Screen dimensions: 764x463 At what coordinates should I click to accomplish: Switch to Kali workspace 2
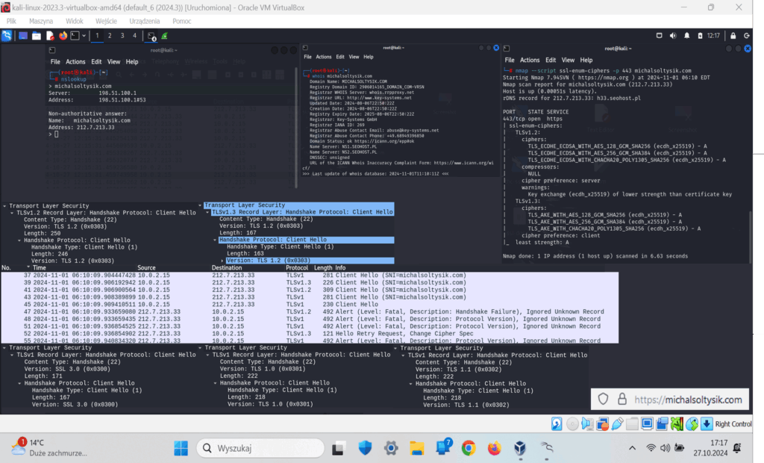(110, 36)
